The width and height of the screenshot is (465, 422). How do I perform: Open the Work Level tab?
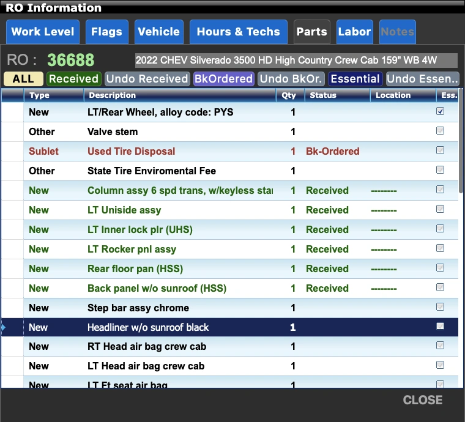point(42,32)
